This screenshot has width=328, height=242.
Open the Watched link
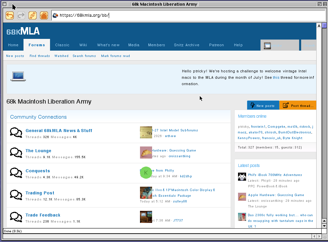(x=61, y=56)
